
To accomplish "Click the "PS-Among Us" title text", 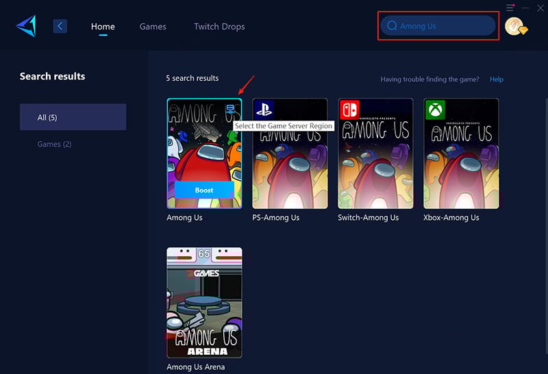I will [276, 217].
